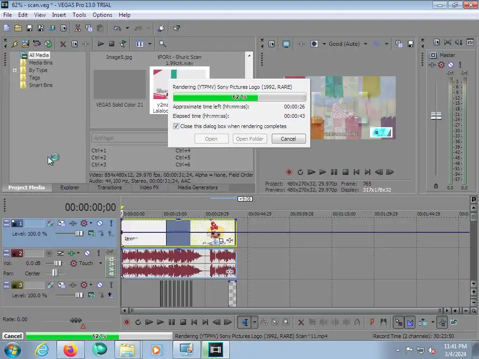The height and width of the screenshot is (359, 479).
Task: Open Project Video Properties in preview toolbar
Action: tap(272, 44)
